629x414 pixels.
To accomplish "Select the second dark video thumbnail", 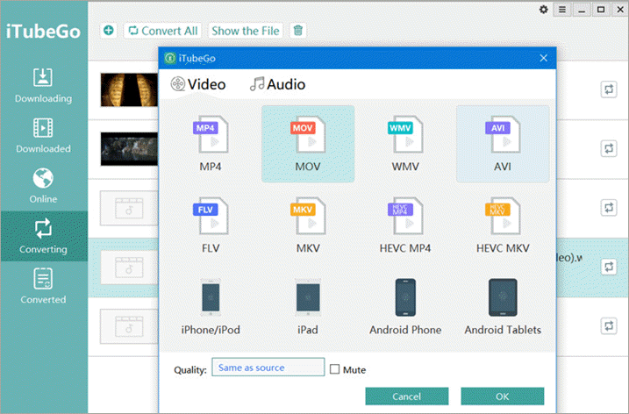I will [129, 149].
